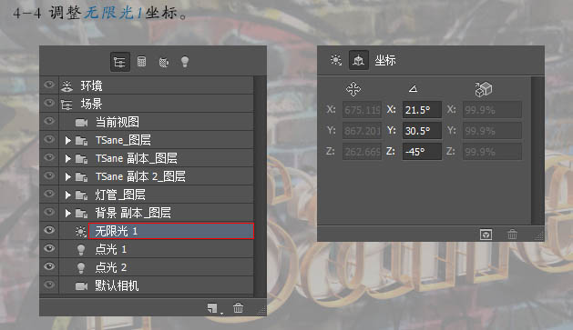The image size is (573, 330).
Task: Toggle visibility of 场景 row
Action: click(x=49, y=104)
